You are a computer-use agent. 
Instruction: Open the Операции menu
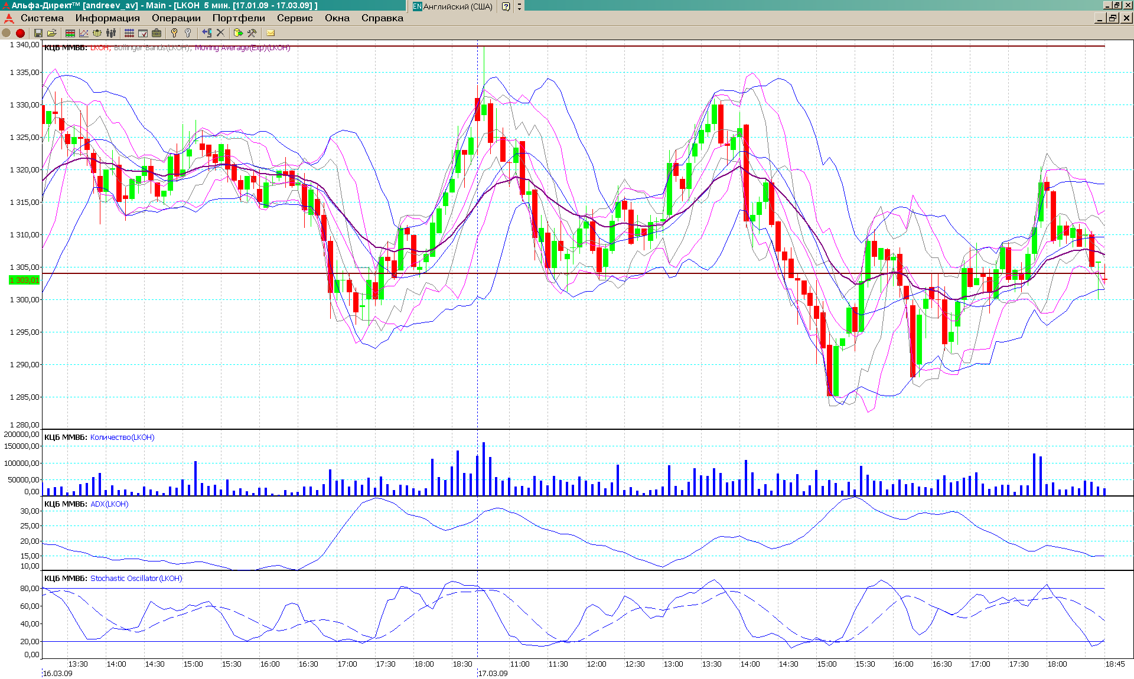(176, 18)
